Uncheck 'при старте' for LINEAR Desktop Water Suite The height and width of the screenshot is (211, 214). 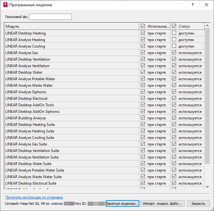[x=143, y=163]
